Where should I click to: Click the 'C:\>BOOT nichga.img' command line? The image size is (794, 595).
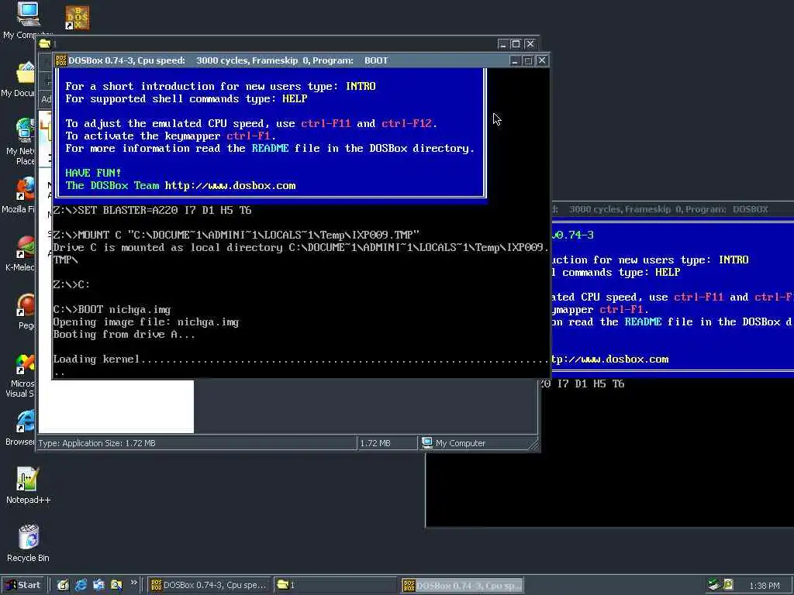point(112,309)
